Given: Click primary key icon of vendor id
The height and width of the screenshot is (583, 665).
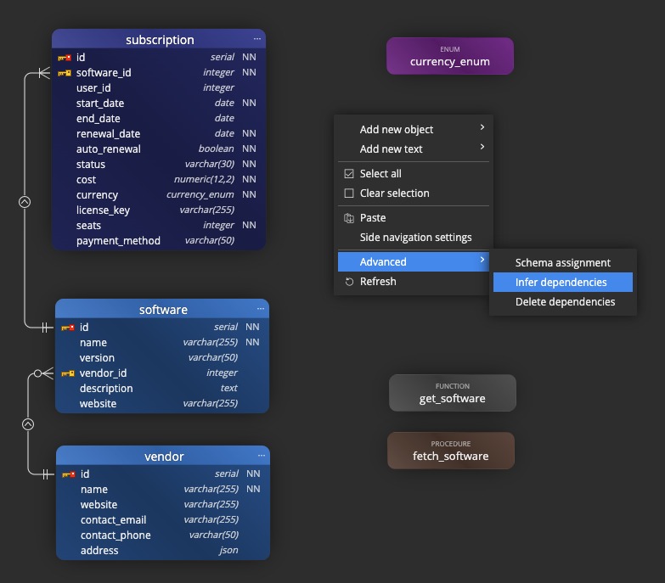Looking at the screenshot, I should (69, 474).
